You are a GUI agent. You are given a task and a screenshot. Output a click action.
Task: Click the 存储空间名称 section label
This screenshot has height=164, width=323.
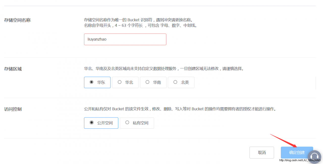[17, 20]
